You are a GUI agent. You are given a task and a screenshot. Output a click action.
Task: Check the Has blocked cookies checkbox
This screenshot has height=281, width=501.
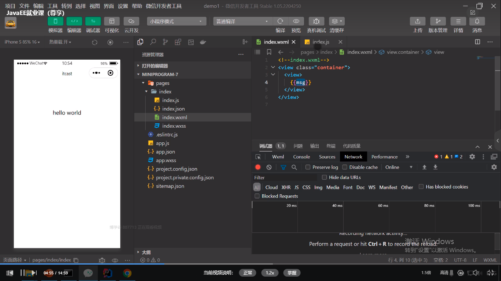421,187
